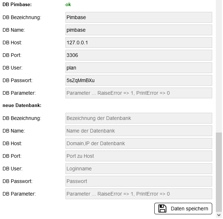Click the Pimbase DB Bezeichnung field
This screenshot has height=219, width=223.
point(138,17)
